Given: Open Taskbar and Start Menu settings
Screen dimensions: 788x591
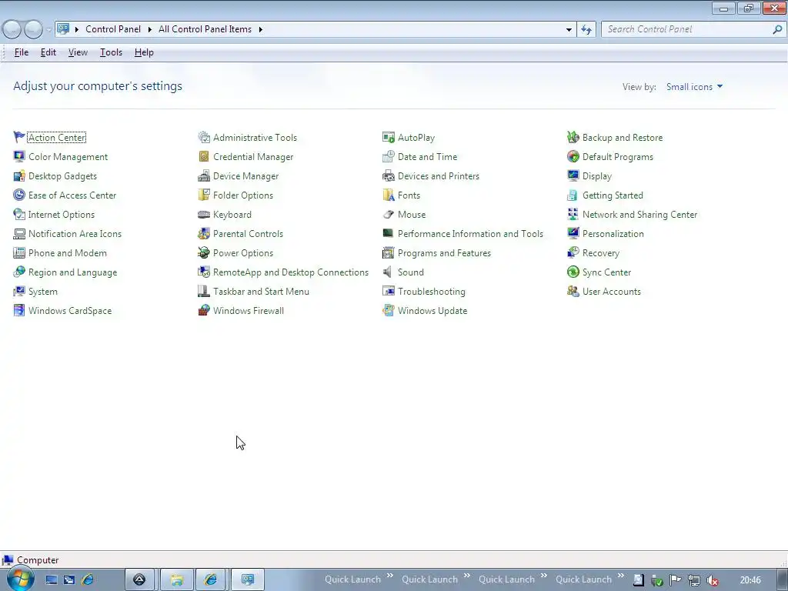Looking at the screenshot, I should click(261, 292).
